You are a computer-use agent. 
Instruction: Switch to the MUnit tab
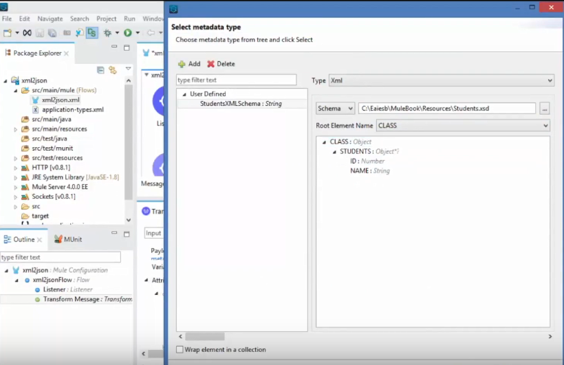tap(73, 239)
